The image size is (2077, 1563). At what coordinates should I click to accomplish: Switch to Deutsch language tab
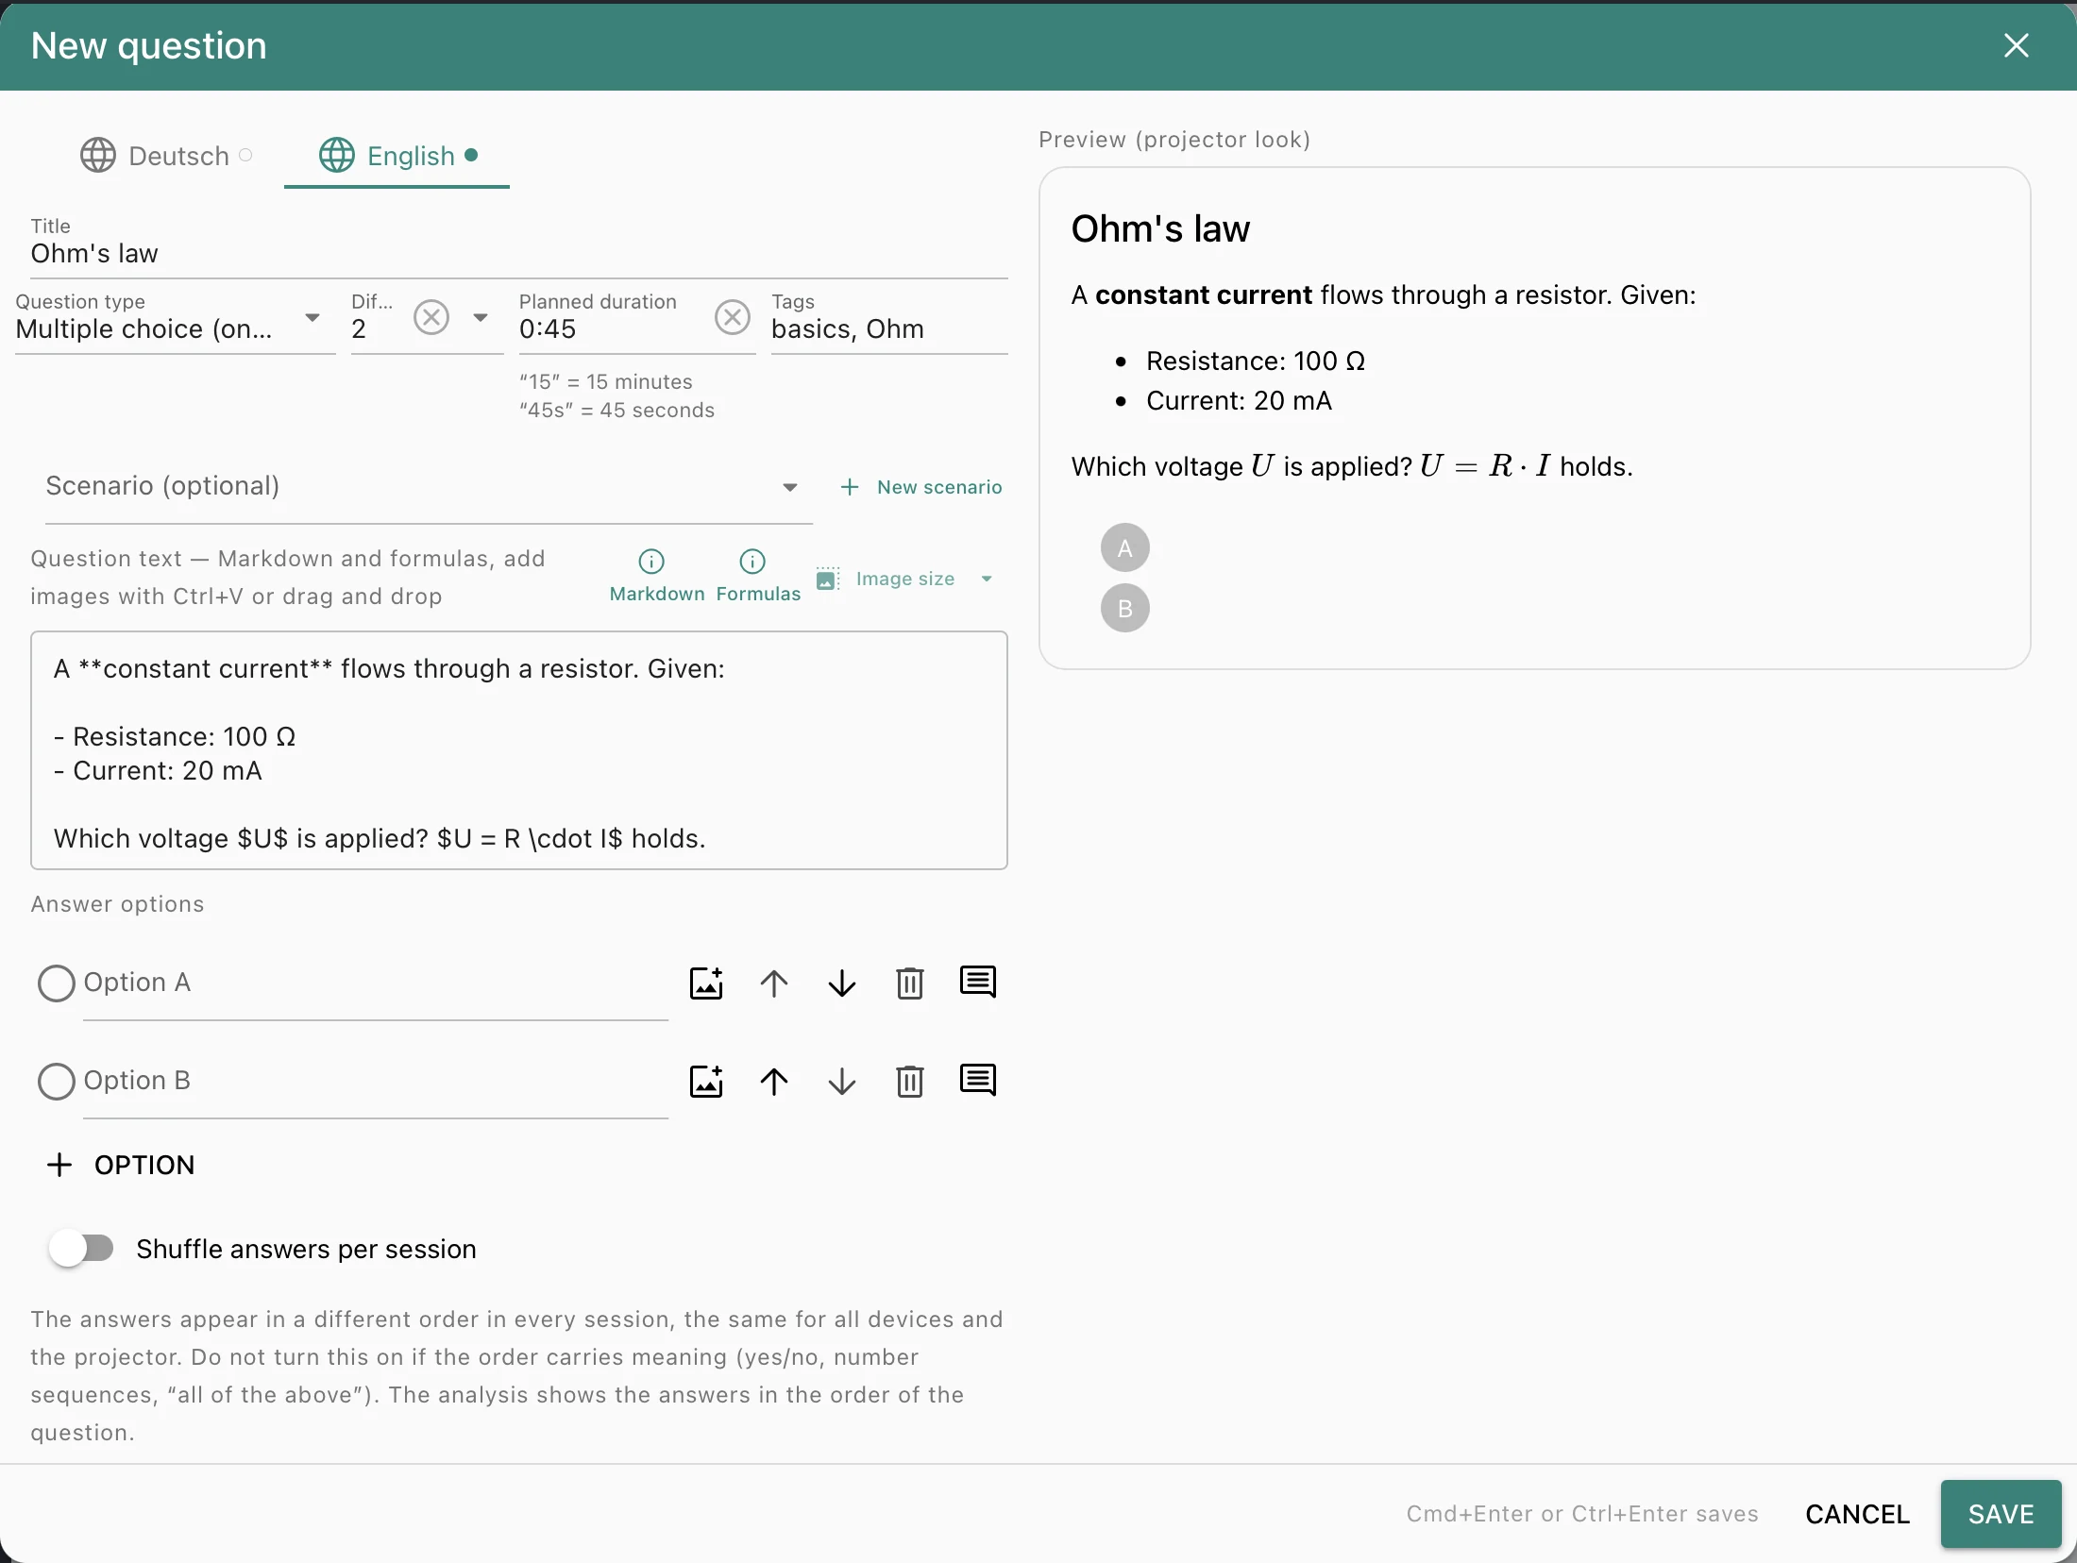click(166, 156)
